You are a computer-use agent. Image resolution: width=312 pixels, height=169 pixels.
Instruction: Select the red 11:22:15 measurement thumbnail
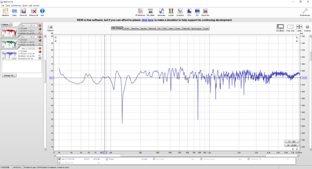pyautogui.click(x=9, y=32)
